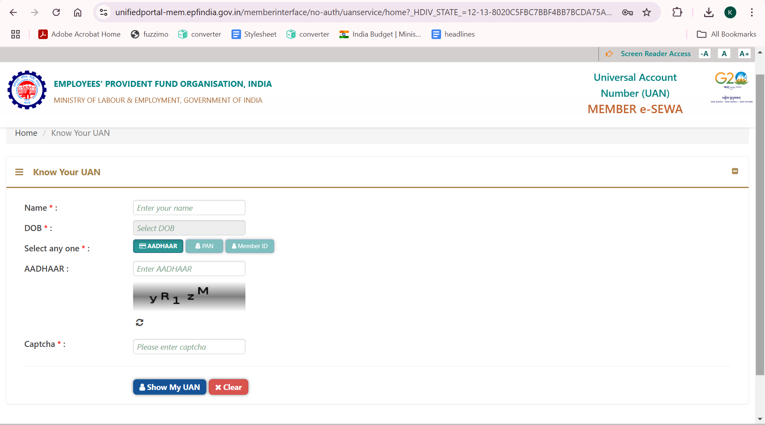This screenshot has width=765, height=425.
Task: Open the Chrome three-dot menu
Action: click(x=752, y=12)
